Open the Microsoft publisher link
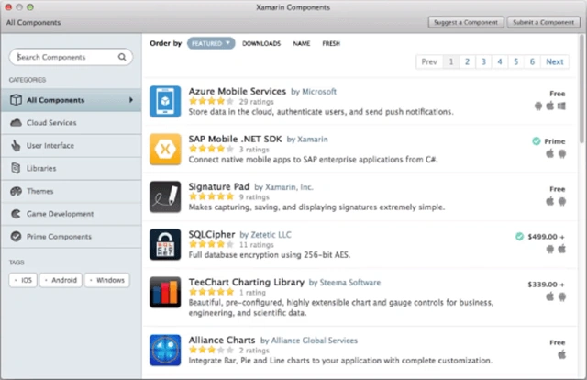The image size is (587, 380). click(319, 92)
